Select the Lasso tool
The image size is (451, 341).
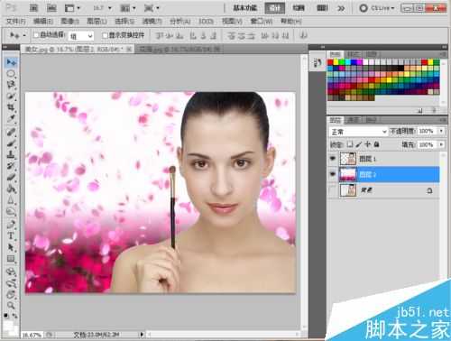coord(11,85)
